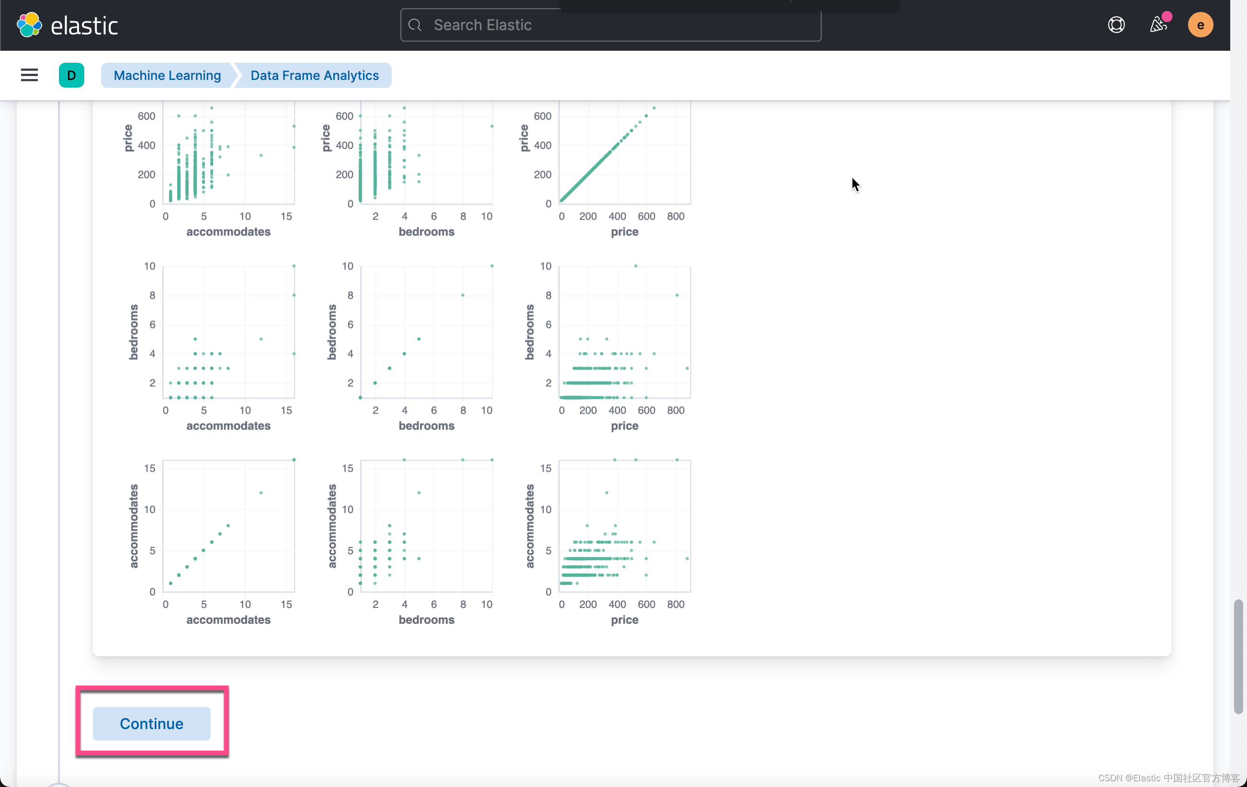The height and width of the screenshot is (787, 1247).
Task: Click the Continue button
Action: pos(152,723)
